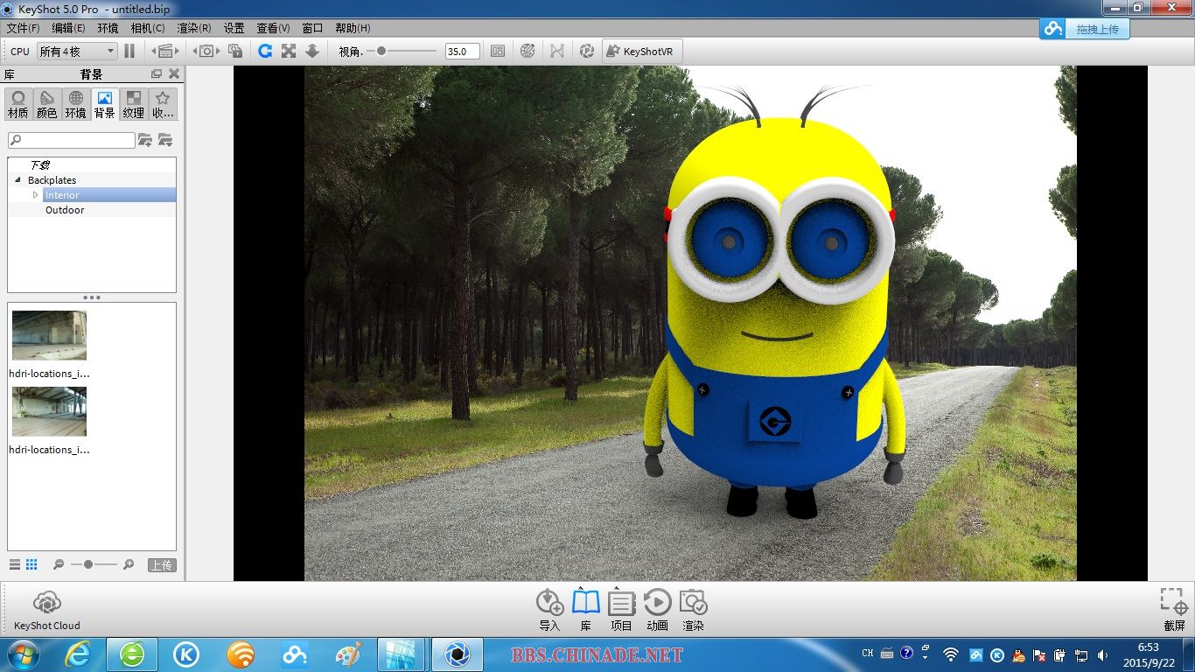Click the greyed NURBS icon in toolbar
This screenshot has width=1195, height=672.
pyautogui.click(x=557, y=51)
